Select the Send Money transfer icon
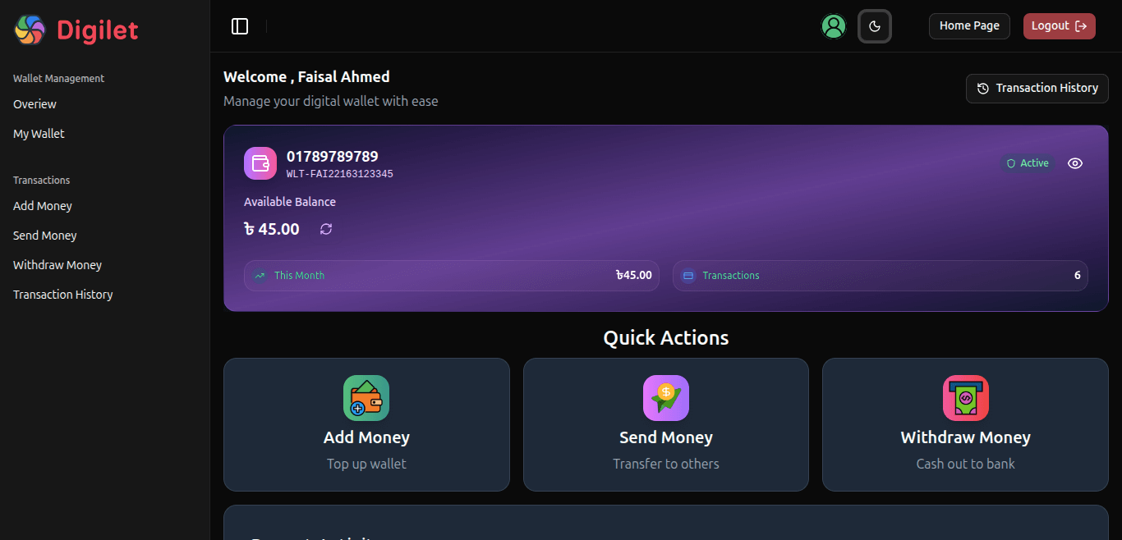Viewport: 1122px width, 540px height. coord(665,397)
